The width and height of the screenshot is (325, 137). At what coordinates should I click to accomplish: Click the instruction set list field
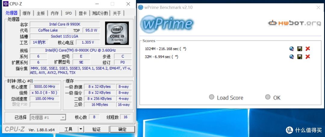[80, 70]
